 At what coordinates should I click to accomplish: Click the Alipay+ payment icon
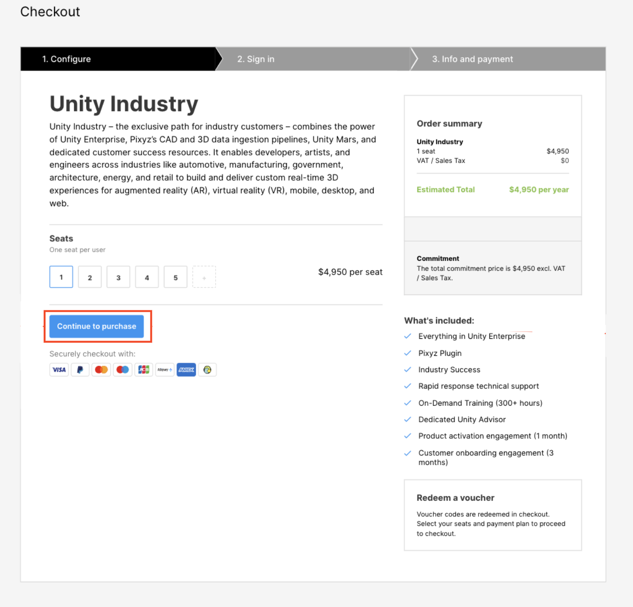click(165, 370)
